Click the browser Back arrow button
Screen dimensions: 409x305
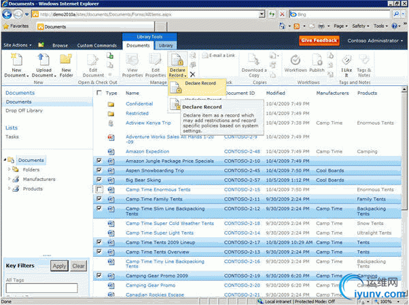[x=7, y=14]
